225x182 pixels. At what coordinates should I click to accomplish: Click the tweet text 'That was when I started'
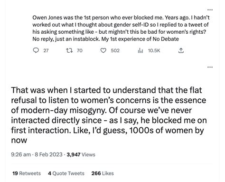pos(109,115)
